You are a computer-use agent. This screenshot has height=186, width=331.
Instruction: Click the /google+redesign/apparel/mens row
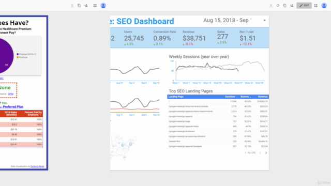[218, 126]
